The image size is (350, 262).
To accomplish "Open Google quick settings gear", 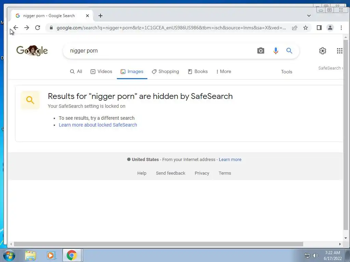I will (x=323, y=51).
